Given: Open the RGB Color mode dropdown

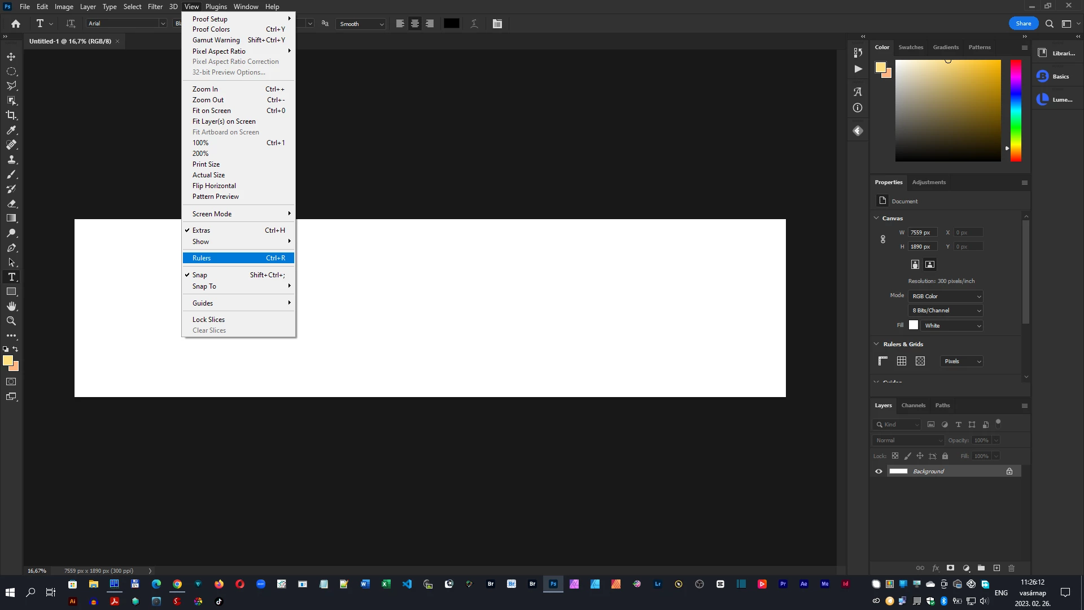Looking at the screenshot, I should pyautogui.click(x=946, y=296).
